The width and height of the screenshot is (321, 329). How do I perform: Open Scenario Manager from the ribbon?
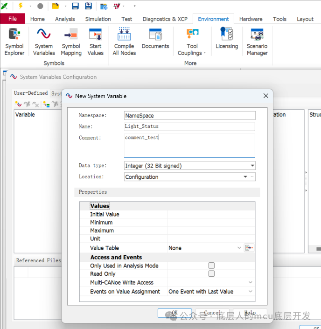pos(257,42)
